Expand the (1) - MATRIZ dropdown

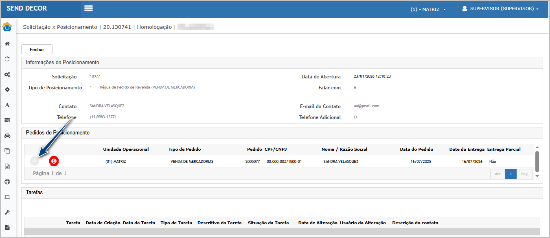[x=428, y=9]
